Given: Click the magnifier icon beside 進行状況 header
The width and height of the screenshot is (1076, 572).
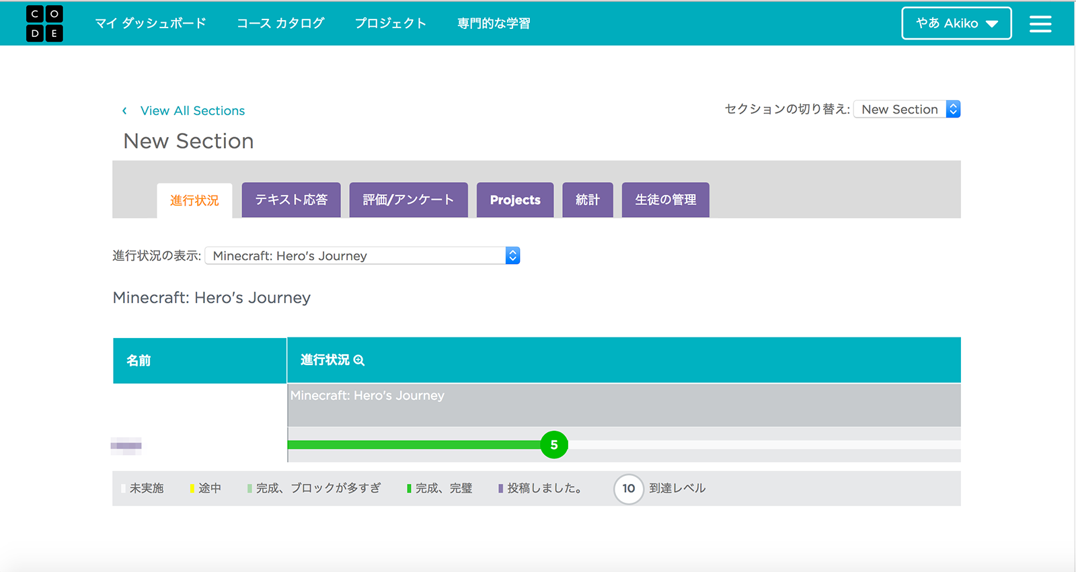Looking at the screenshot, I should (x=359, y=360).
